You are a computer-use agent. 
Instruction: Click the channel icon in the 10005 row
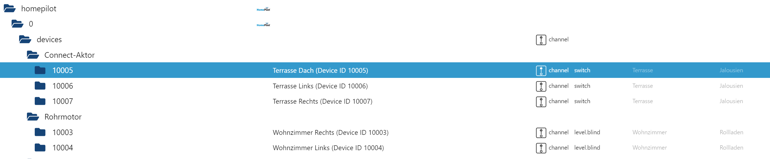pyautogui.click(x=541, y=71)
